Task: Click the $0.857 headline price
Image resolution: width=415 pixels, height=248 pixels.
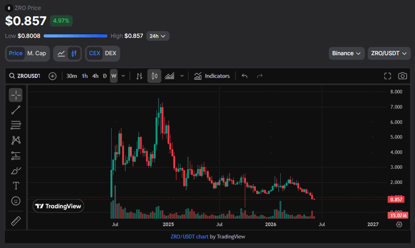Action: coord(26,21)
